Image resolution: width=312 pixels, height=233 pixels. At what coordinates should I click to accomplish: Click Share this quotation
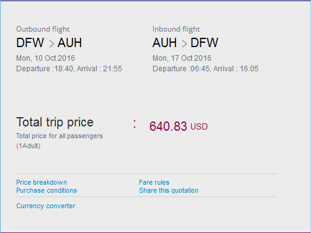coord(169,190)
